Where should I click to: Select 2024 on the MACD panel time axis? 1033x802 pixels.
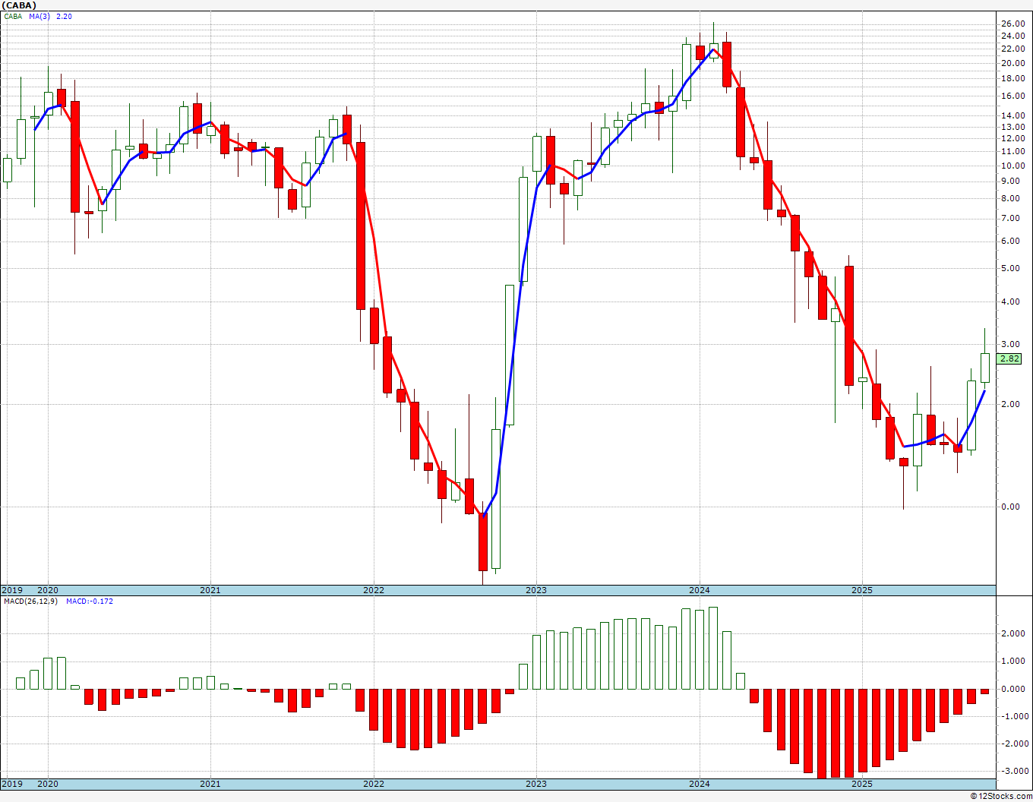(700, 784)
